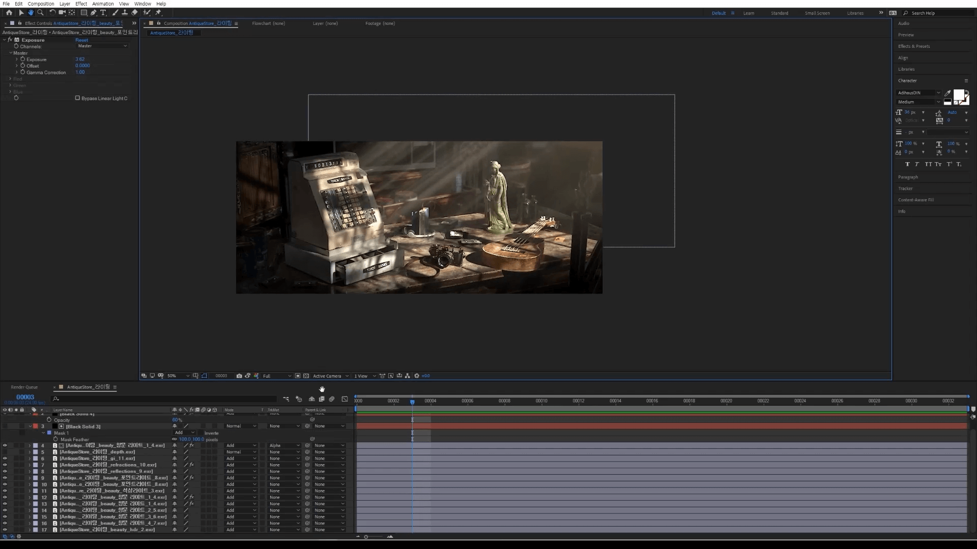Select the Hand tool

[31, 13]
